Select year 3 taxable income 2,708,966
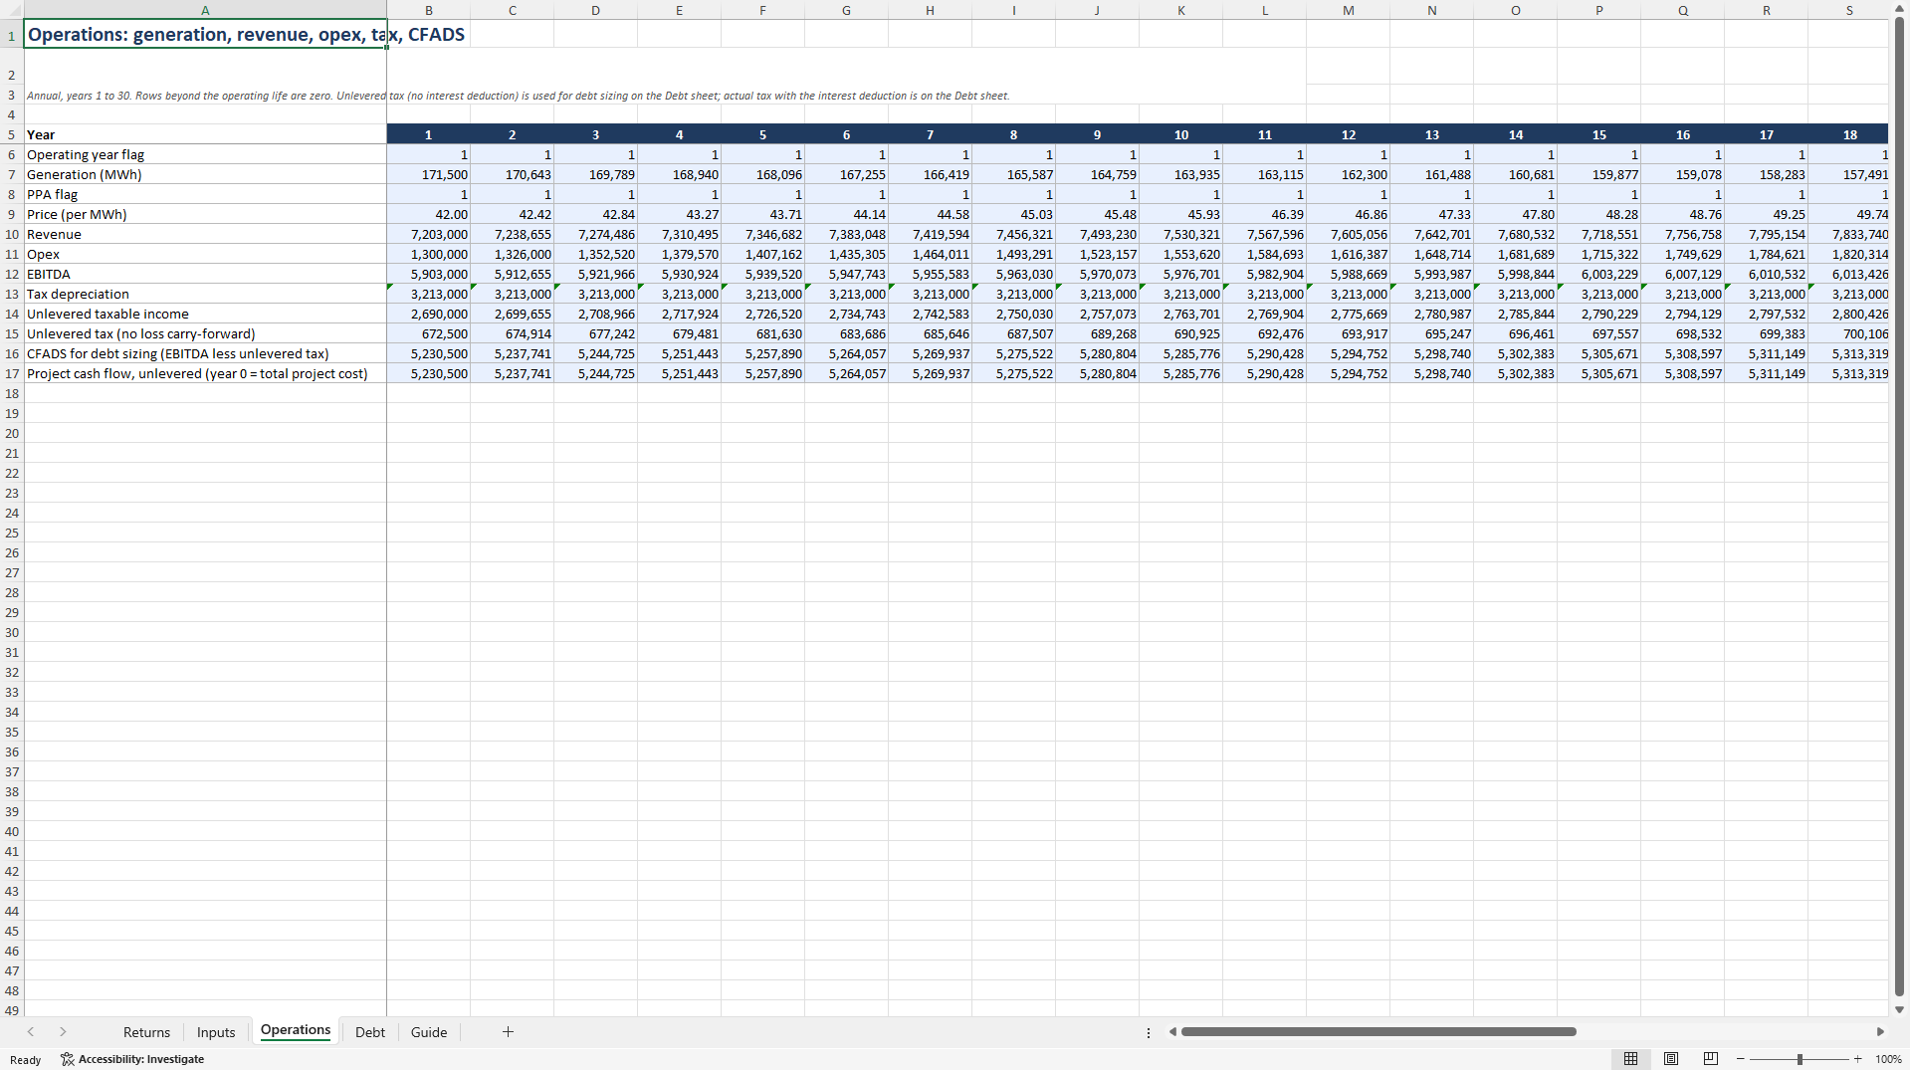The image size is (1910, 1070). click(x=596, y=314)
